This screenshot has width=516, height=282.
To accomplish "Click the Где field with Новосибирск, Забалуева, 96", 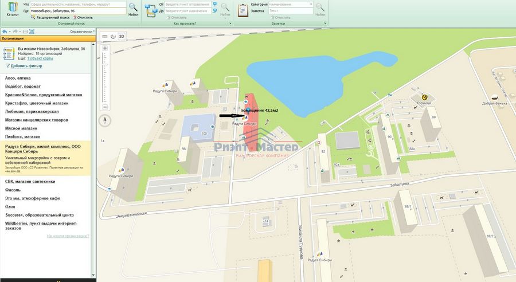I will click(77, 11).
